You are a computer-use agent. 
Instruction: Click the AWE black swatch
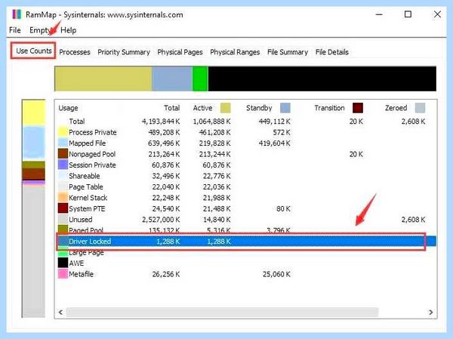click(63, 263)
